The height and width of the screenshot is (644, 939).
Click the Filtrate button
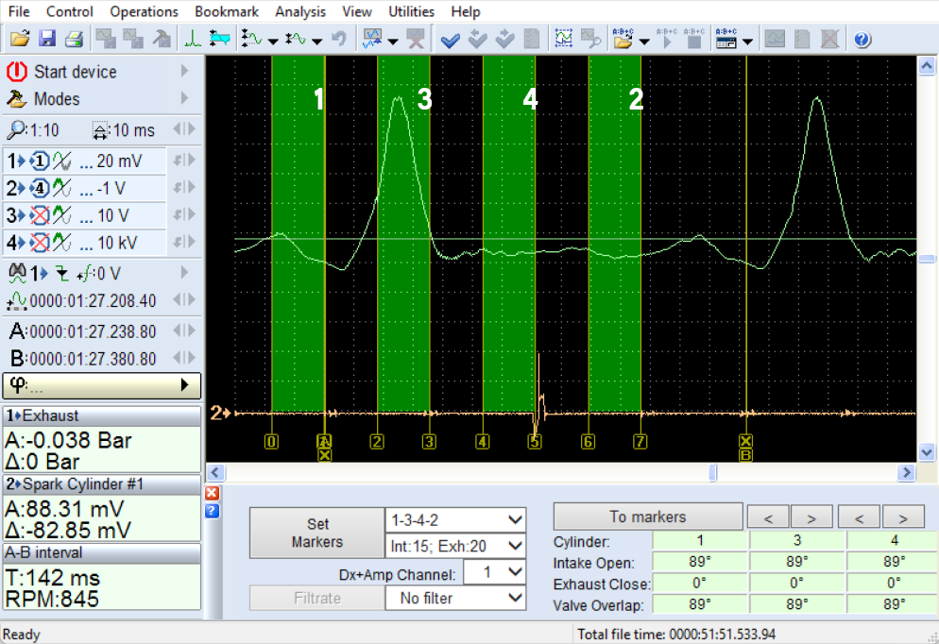[x=316, y=598]
